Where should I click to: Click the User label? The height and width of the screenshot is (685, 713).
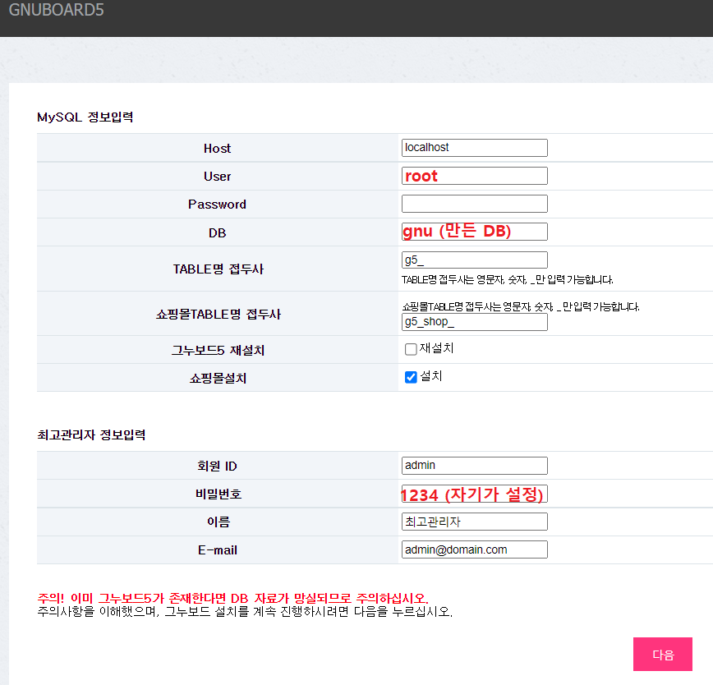(218, 177)
